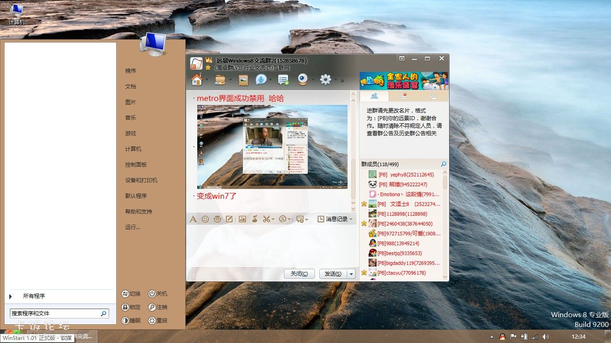Click the 睡眠 sleep button
Viewport: 611px width, 343px height.
(131, 321)
